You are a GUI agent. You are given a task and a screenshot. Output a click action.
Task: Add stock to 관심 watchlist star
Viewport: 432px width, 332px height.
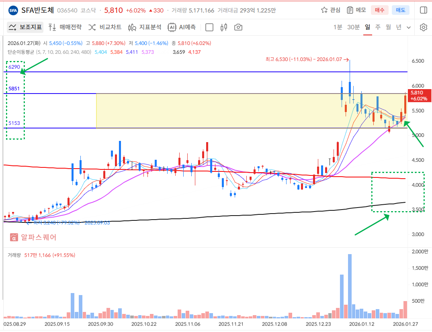pyautogui.click(x=330, y=10)
